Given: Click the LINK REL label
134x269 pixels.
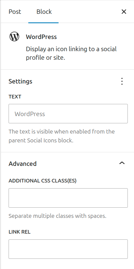Looking at the screenshot, I should point(19,232).
